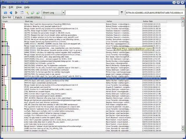Click the search text field

click(x=92, y=13)
